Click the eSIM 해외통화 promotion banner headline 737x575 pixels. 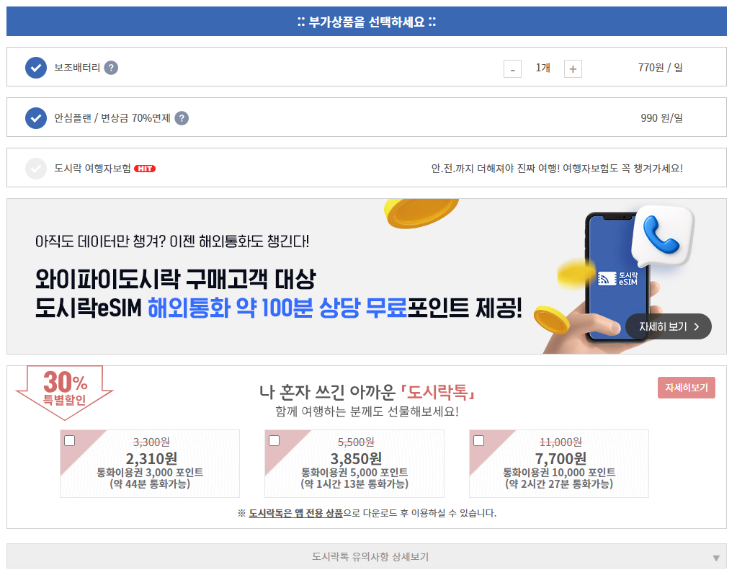278,294
